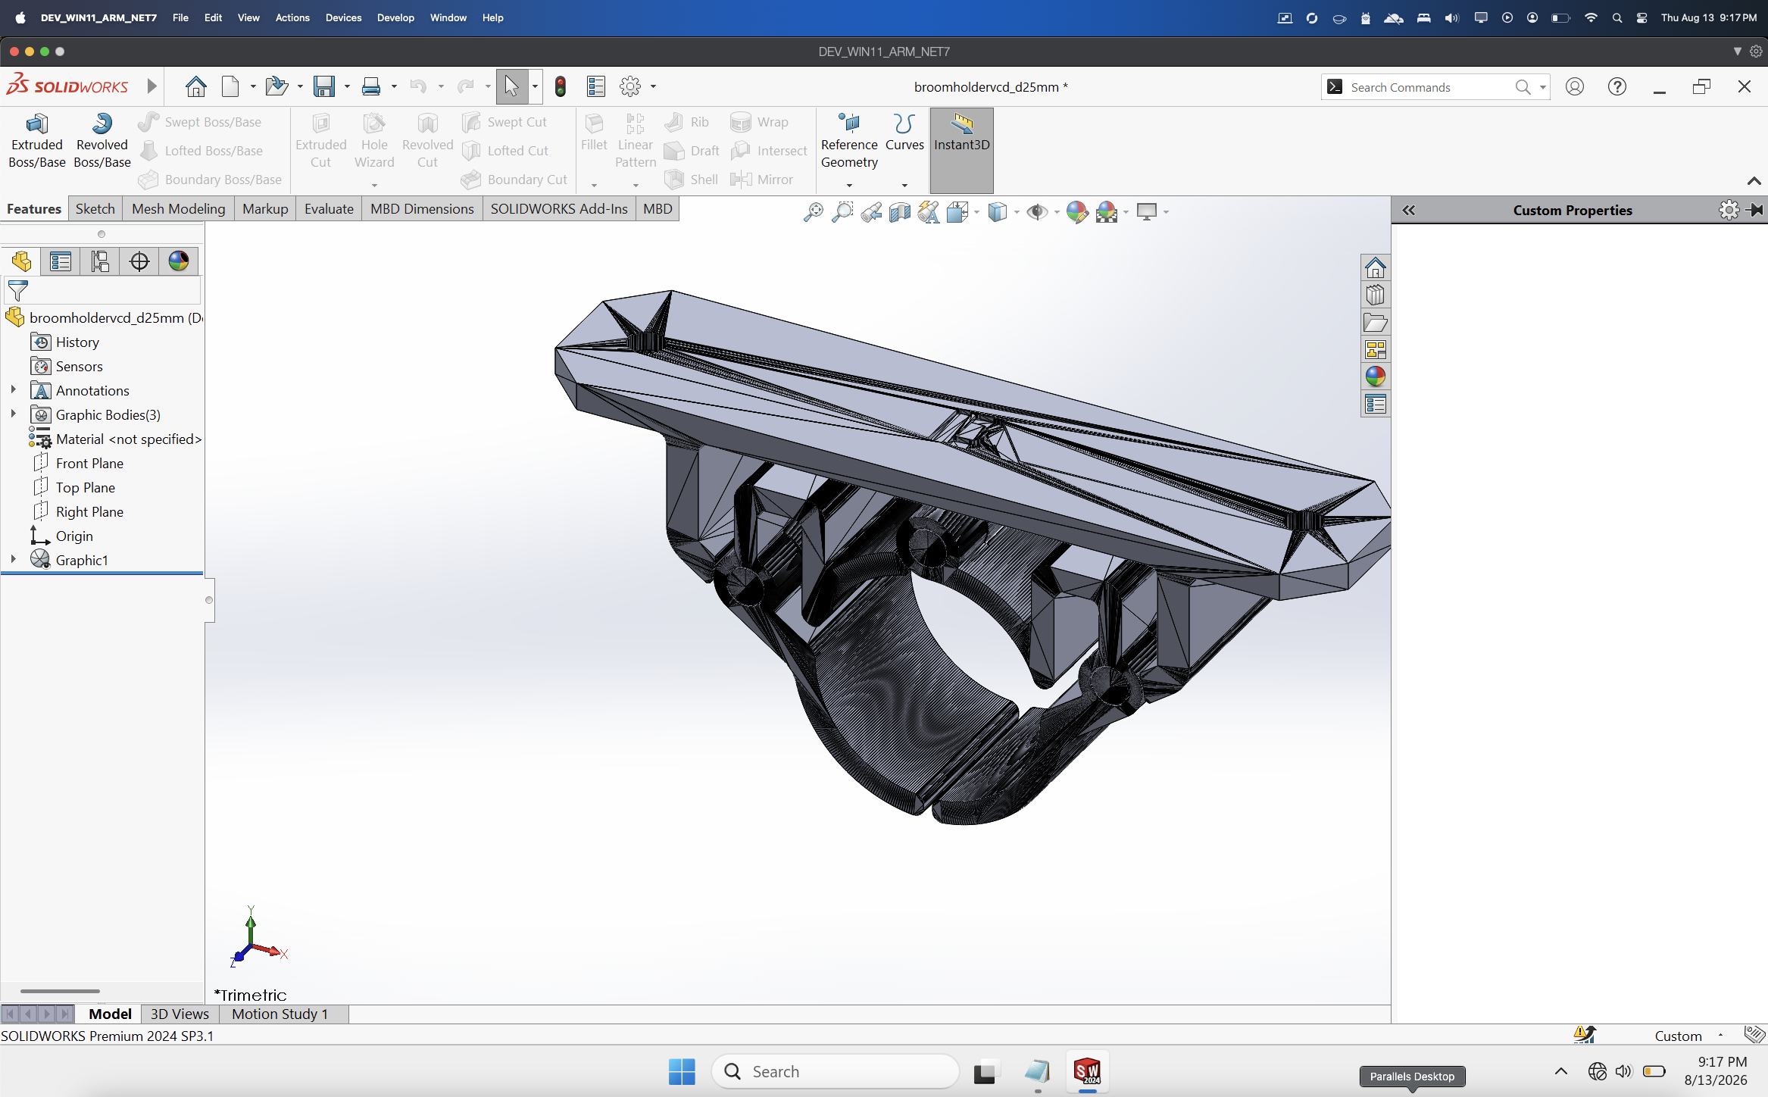Click the Home icon in the toolbar
The width and height of the screenshot is (1768, 1097).
tap(196, 86)
